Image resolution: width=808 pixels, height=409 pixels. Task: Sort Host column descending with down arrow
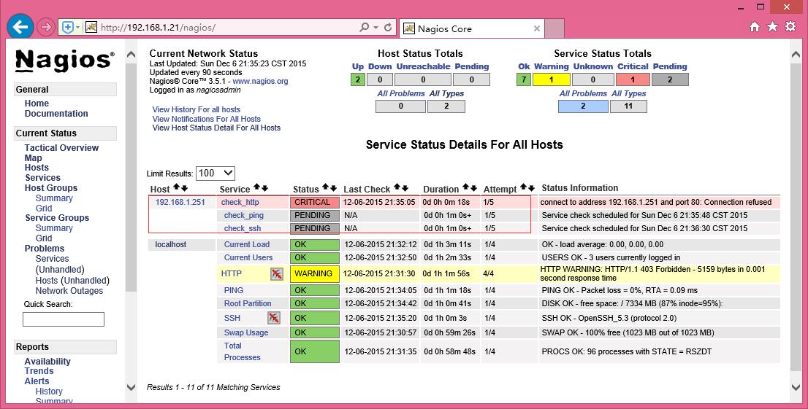click(184, 188)
